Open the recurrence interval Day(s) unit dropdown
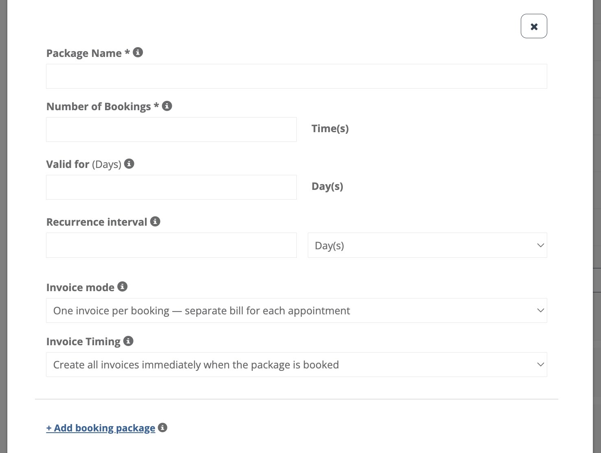This screenshot has height=453, width=601. 427,245
